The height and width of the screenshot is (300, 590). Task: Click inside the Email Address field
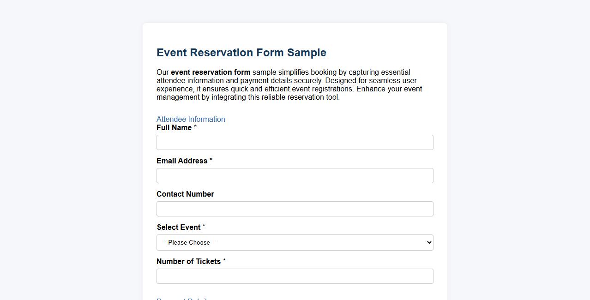[x=295, y=175]
